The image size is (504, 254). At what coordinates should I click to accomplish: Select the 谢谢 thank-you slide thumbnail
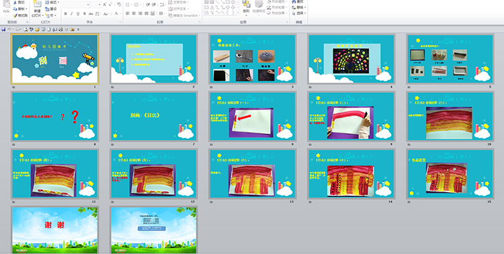(55, 230)
